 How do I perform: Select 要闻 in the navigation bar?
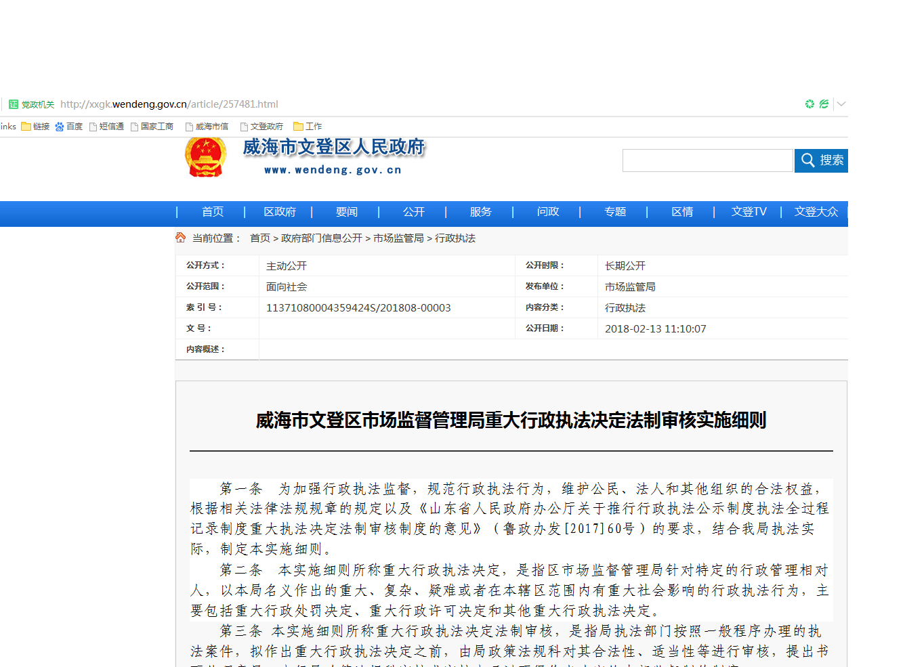[x=347, y=212]
